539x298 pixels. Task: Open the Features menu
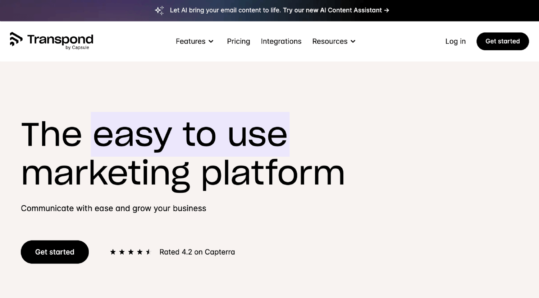195,41
